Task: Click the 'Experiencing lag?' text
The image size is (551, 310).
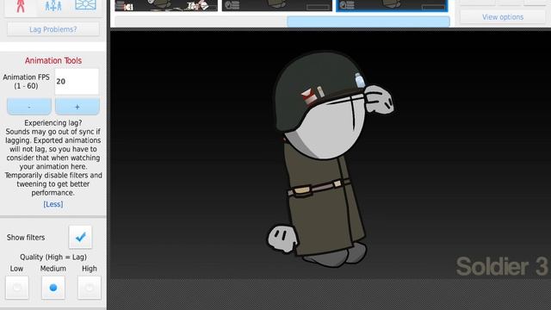Action: [x=53, y=123]
